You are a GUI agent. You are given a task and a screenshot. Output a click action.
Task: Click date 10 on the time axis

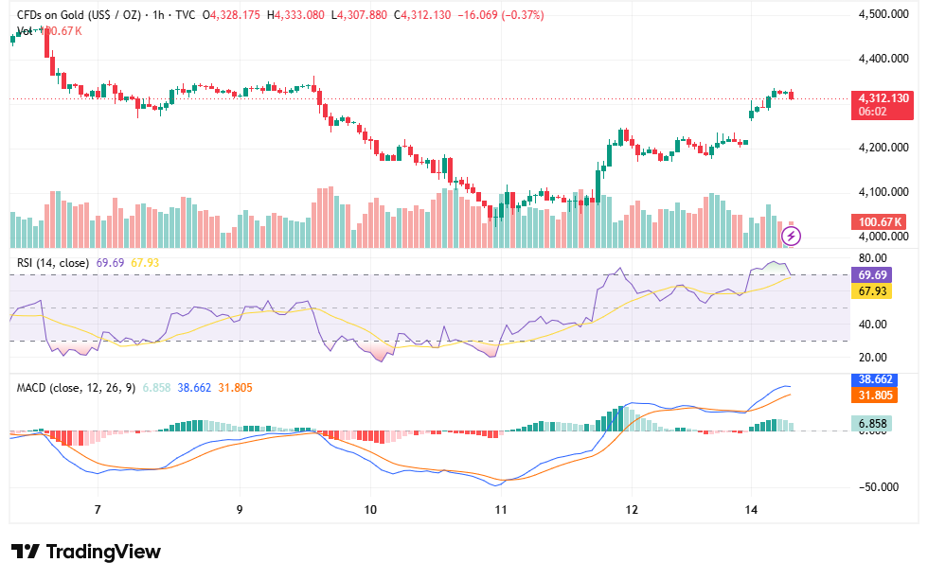point(370,510)
